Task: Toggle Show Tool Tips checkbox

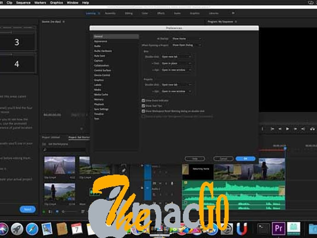Action: click(143, 106)
